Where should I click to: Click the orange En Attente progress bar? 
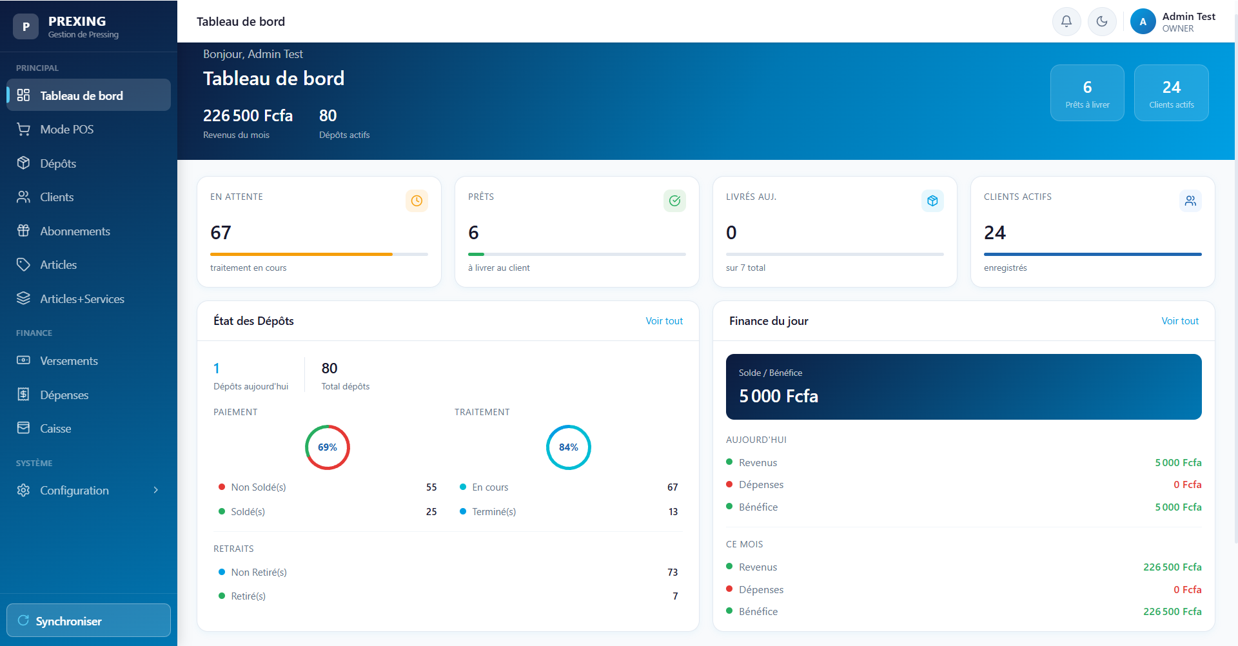(x=301, y=254)
